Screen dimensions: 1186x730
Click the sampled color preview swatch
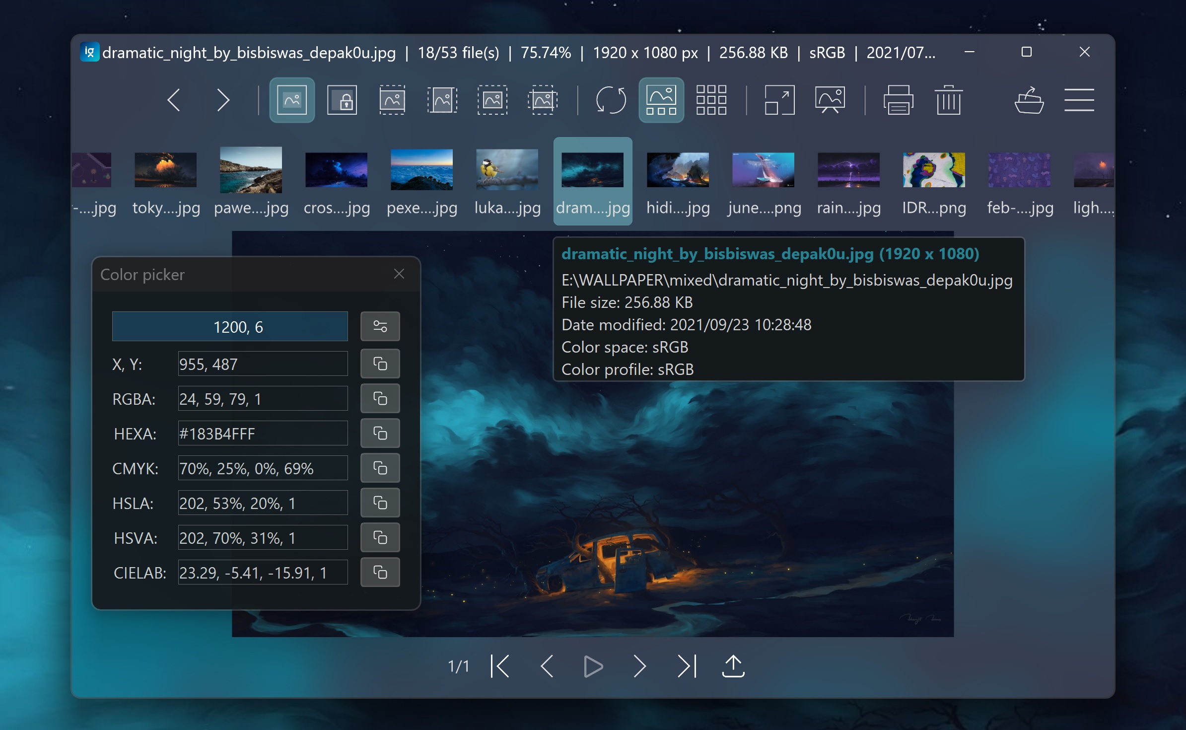pos(230,326)
